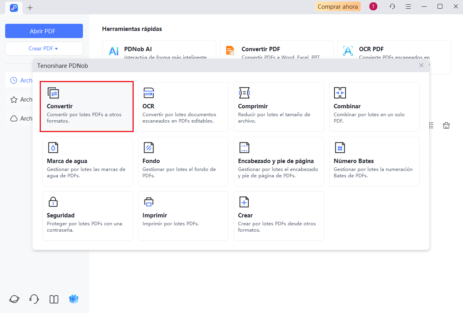Open Encabezado y pie de página tool
Screen dimensions: 463x313
[279, 161]
